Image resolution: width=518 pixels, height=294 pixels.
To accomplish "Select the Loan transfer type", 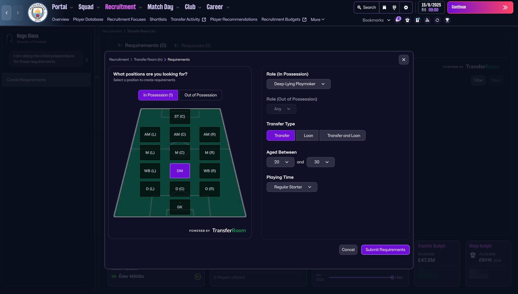I will pyautogui.click(x=307, y=135).
